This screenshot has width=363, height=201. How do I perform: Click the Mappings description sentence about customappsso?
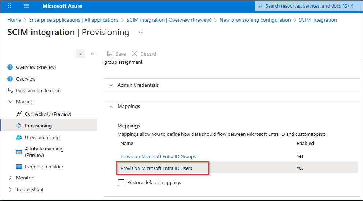pyautogui.click(x=222, y=134)
